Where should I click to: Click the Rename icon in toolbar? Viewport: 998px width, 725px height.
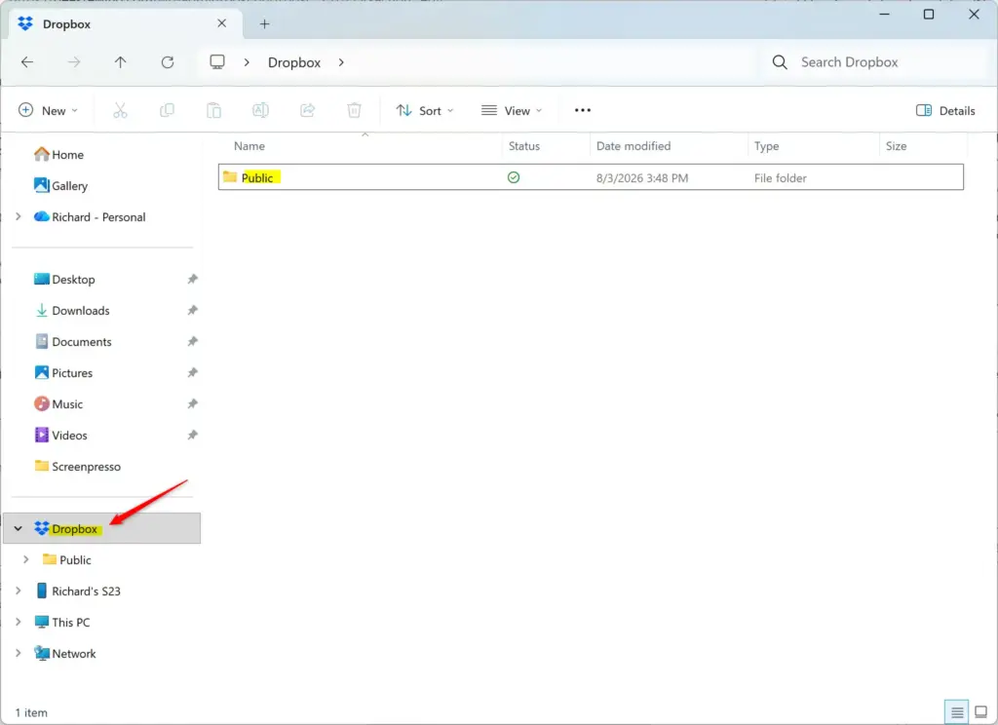point(260,110)
